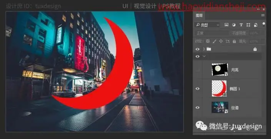The height and width of the screenshot is (139, 271).
Task: Select the 街道 street photo thumbnail
Action: (x=220, y=107)
